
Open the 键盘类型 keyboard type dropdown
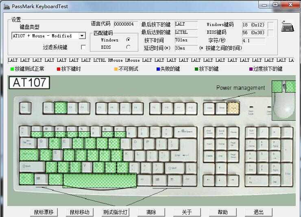[x=82, y=36]
